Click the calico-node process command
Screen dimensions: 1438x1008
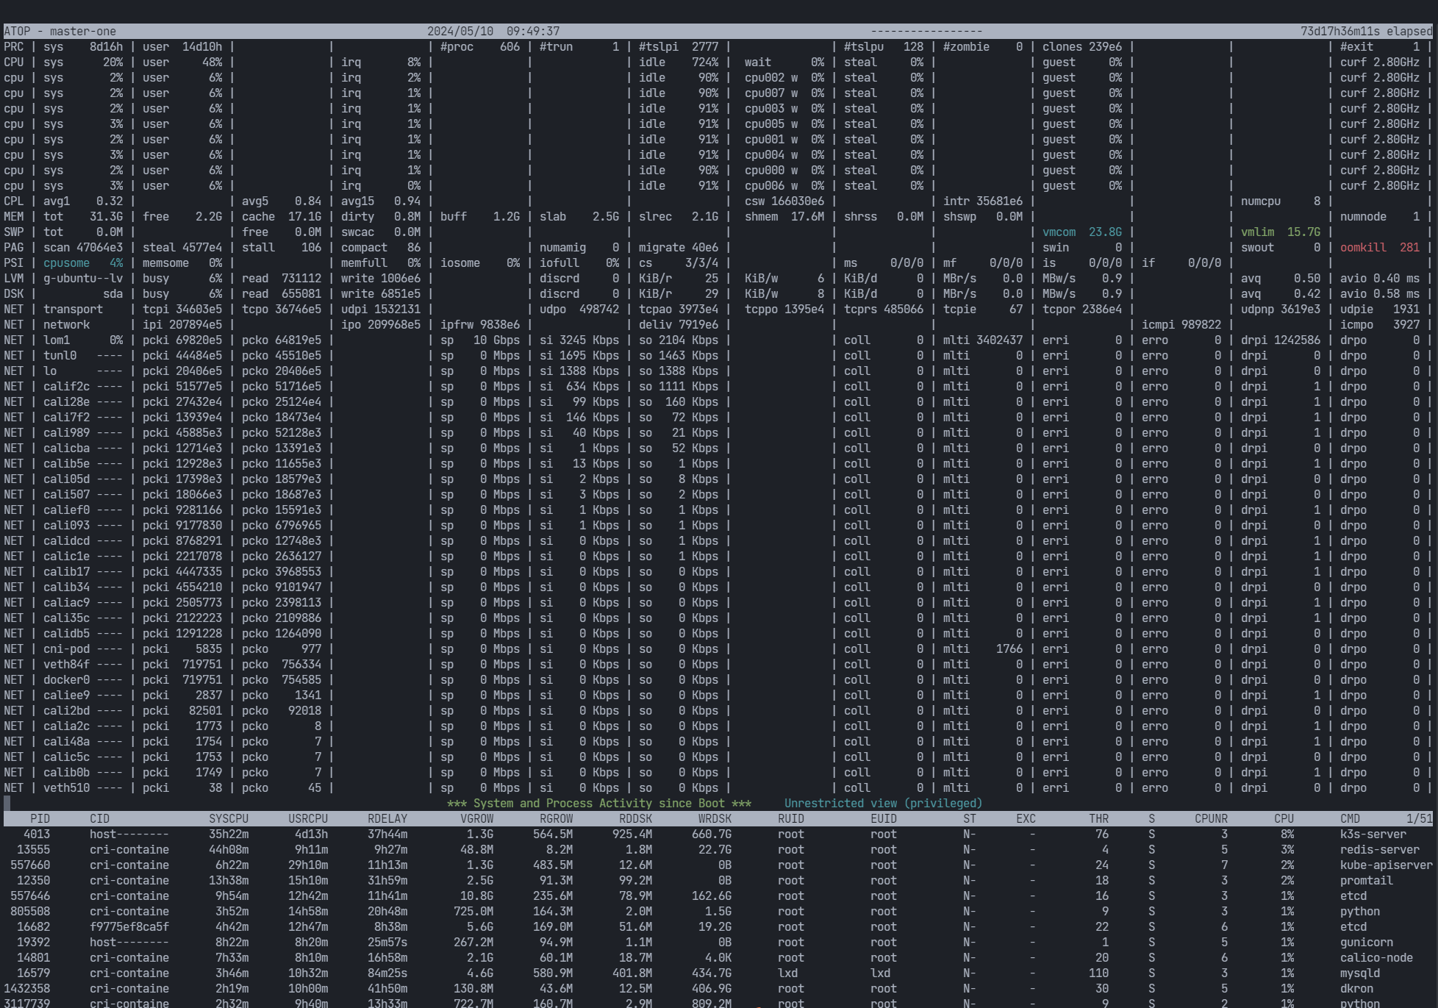(x=1376, y=957)
